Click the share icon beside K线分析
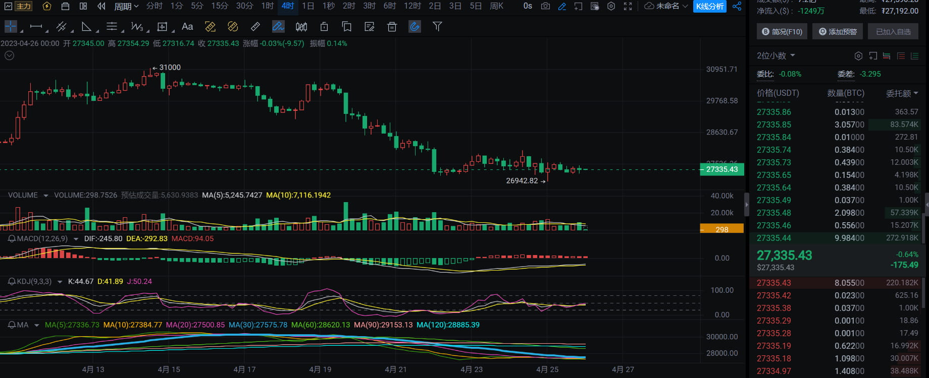The height and width of the screenshot is (378, 929). [737, 6]
